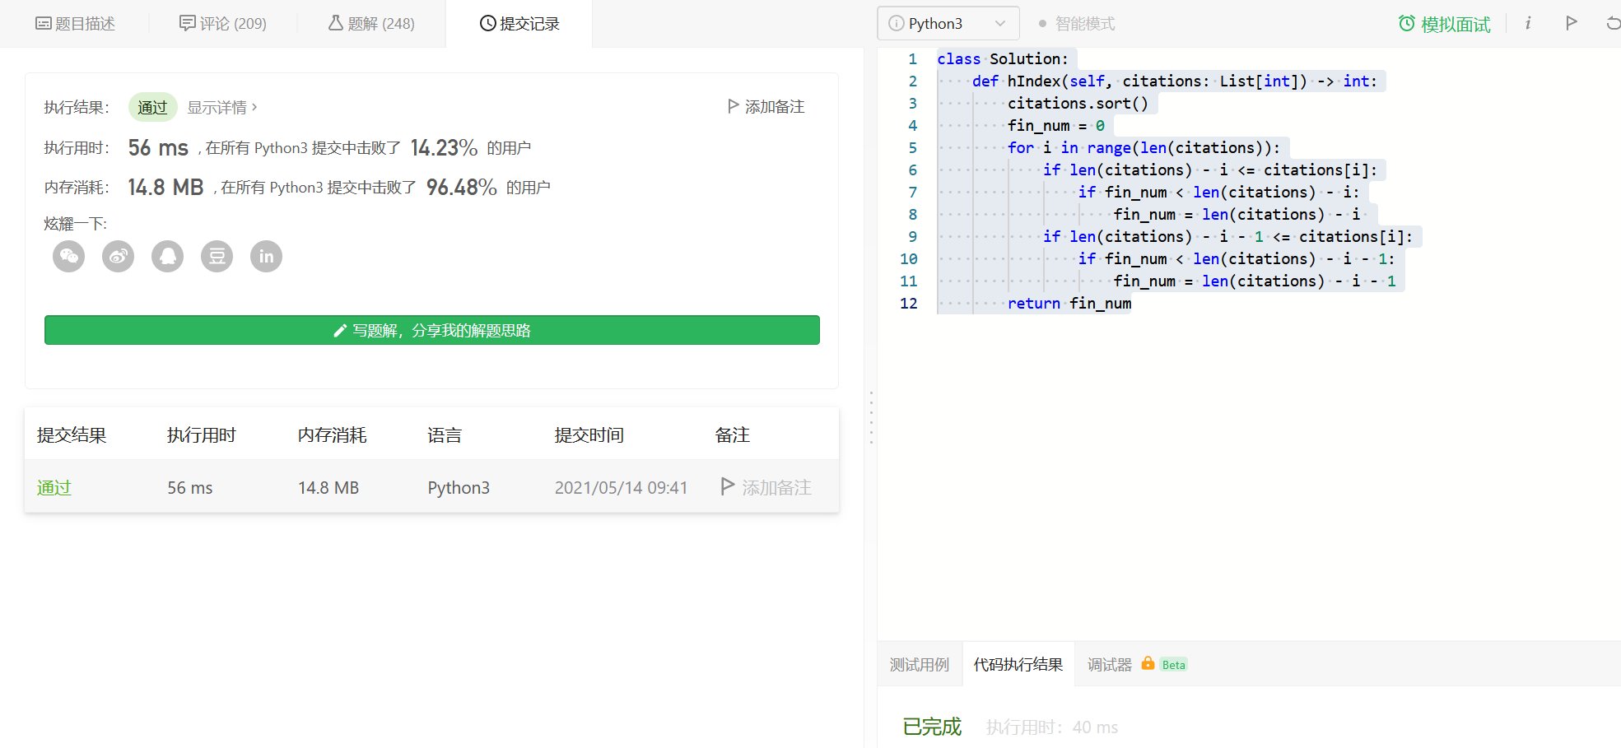The height and width of the screenshot is (748, 1621).
Task: Click the panel divider drag handle
Action: pos(871,418)
